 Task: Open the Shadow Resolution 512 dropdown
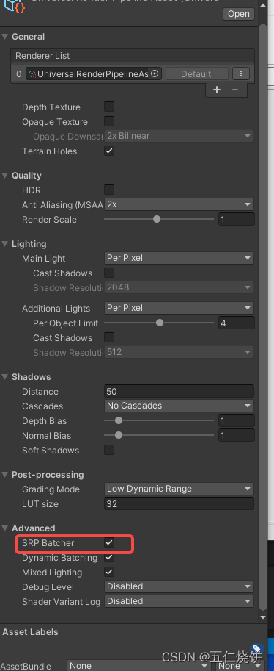pos(179,352)
